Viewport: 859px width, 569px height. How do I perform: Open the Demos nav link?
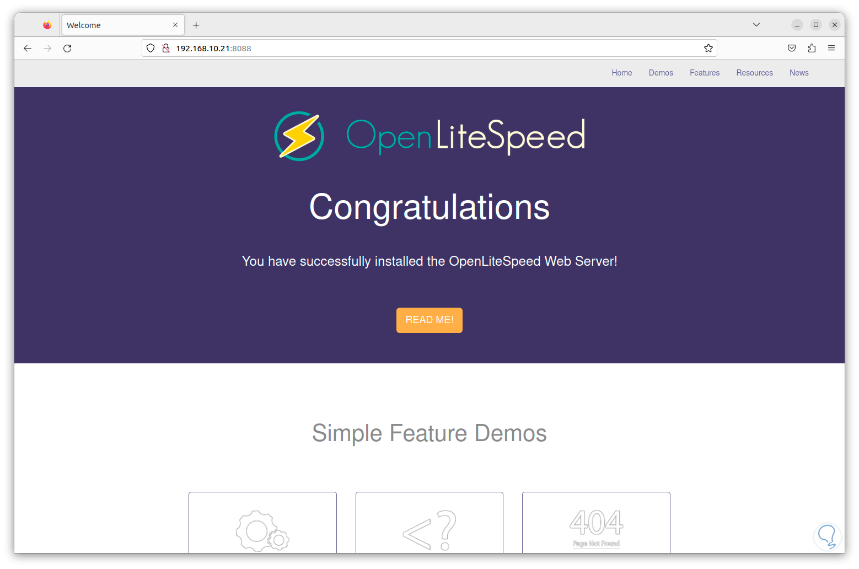coord(661,73)
